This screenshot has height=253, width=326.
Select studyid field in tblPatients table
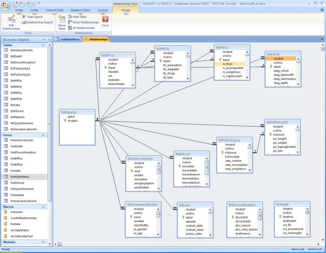[x=73, y=121]
